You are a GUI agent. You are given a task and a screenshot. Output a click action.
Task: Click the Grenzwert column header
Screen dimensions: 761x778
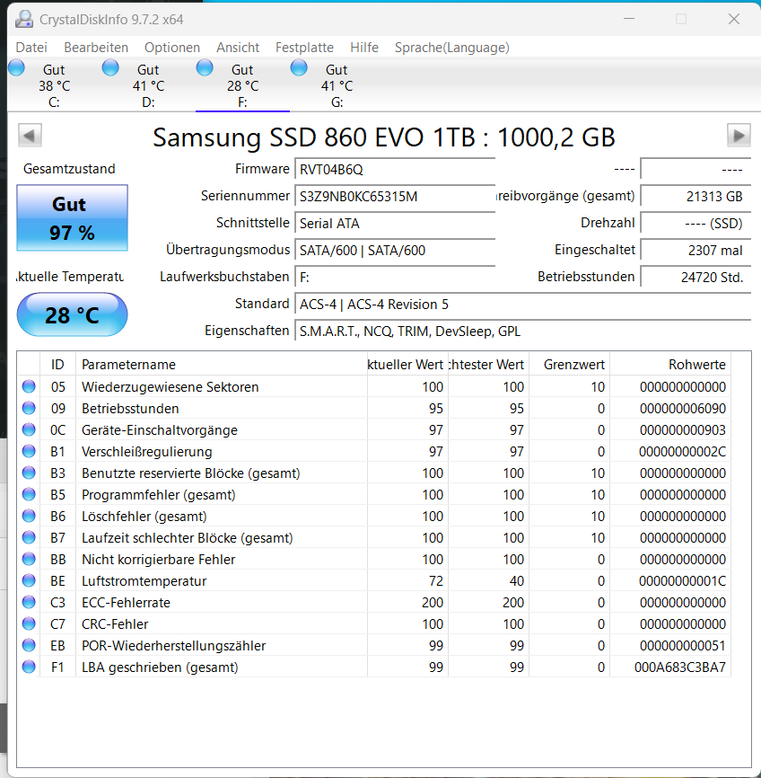(569, 365)
